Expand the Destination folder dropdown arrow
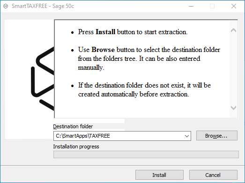The width and height of the screenshot is (245, 183). pyautogui.click(x=187, y=136)
